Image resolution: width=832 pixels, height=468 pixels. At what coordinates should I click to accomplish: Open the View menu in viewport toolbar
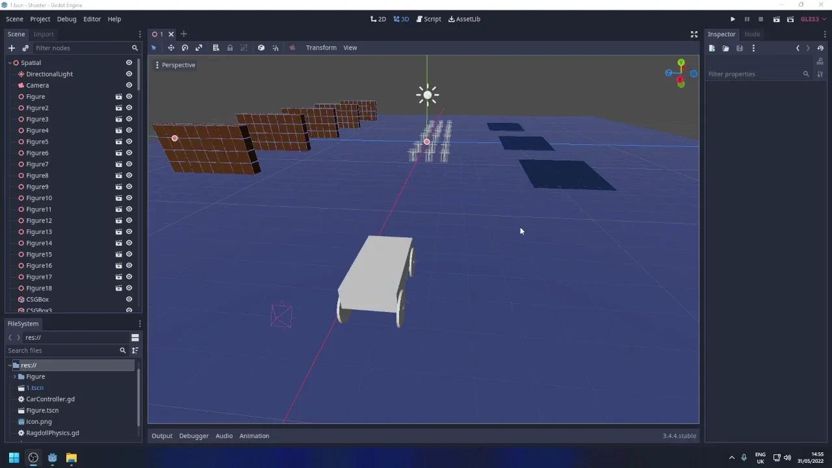[350, 47]
